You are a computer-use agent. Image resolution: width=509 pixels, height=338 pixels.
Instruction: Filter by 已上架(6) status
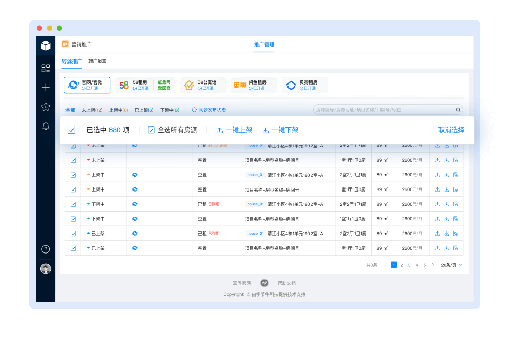144,110
